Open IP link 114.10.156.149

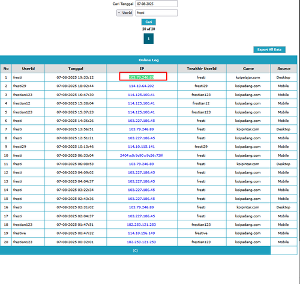click(x=142, y=233)
